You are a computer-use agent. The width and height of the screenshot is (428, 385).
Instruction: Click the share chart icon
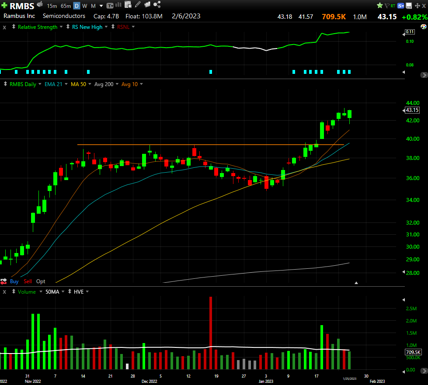coord(157,4)
